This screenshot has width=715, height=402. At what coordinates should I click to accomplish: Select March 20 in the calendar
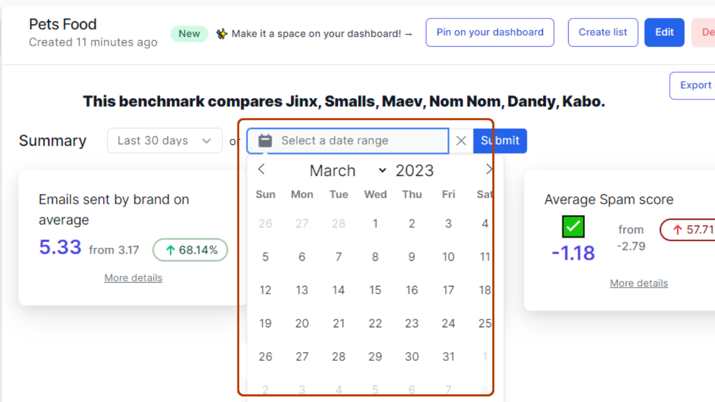click(x=302, y=323)
